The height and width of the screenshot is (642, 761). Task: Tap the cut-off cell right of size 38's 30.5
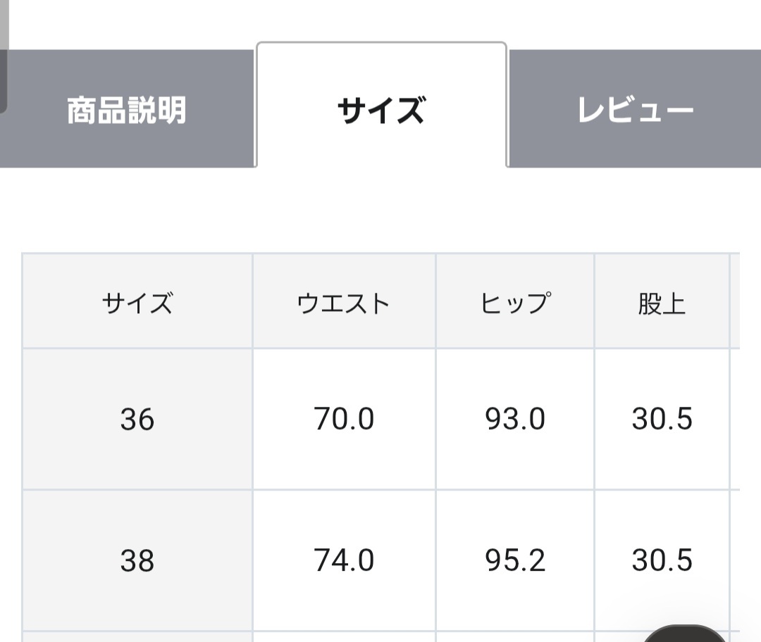(735, 561)
